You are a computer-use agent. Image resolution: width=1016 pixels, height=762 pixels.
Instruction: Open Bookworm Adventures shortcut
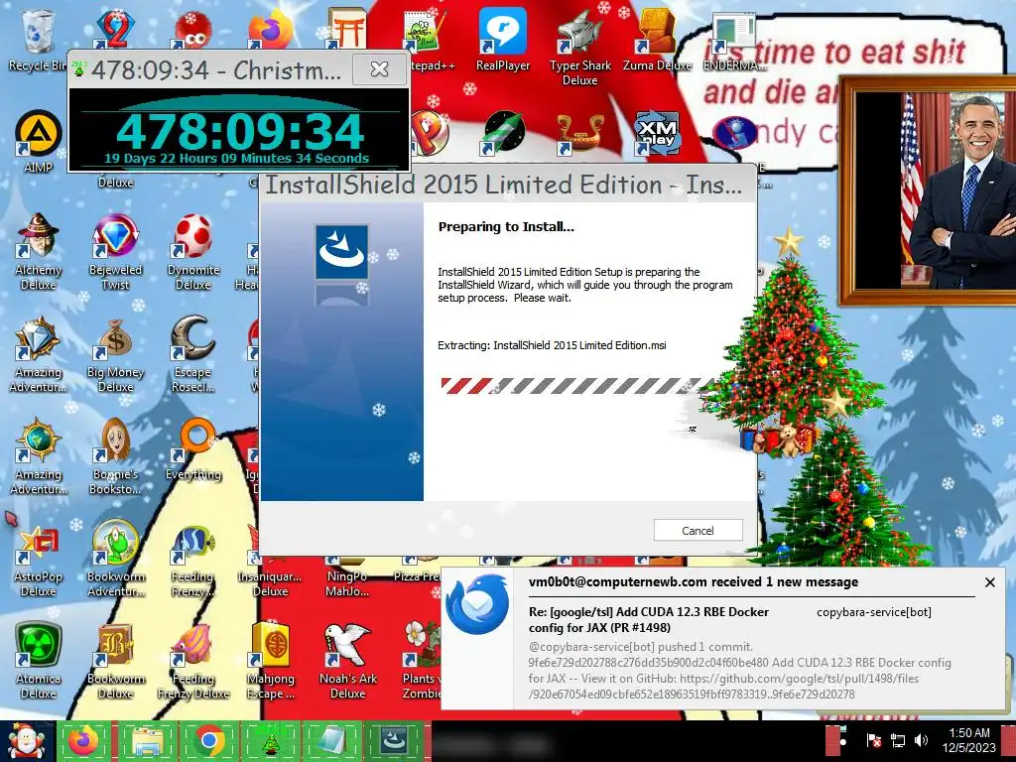(x=115, y=559)
